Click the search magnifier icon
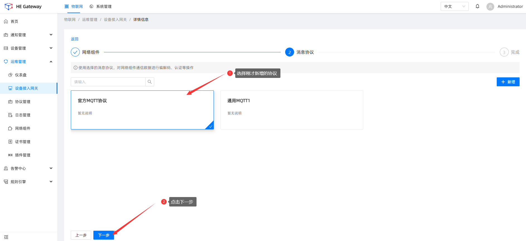526x241 pixels. click(x=150, y=82)
